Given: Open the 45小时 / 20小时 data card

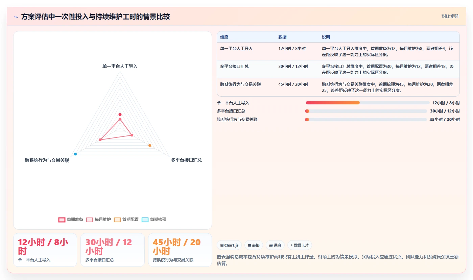Looking at the screenshot, I should click(180, 250).
